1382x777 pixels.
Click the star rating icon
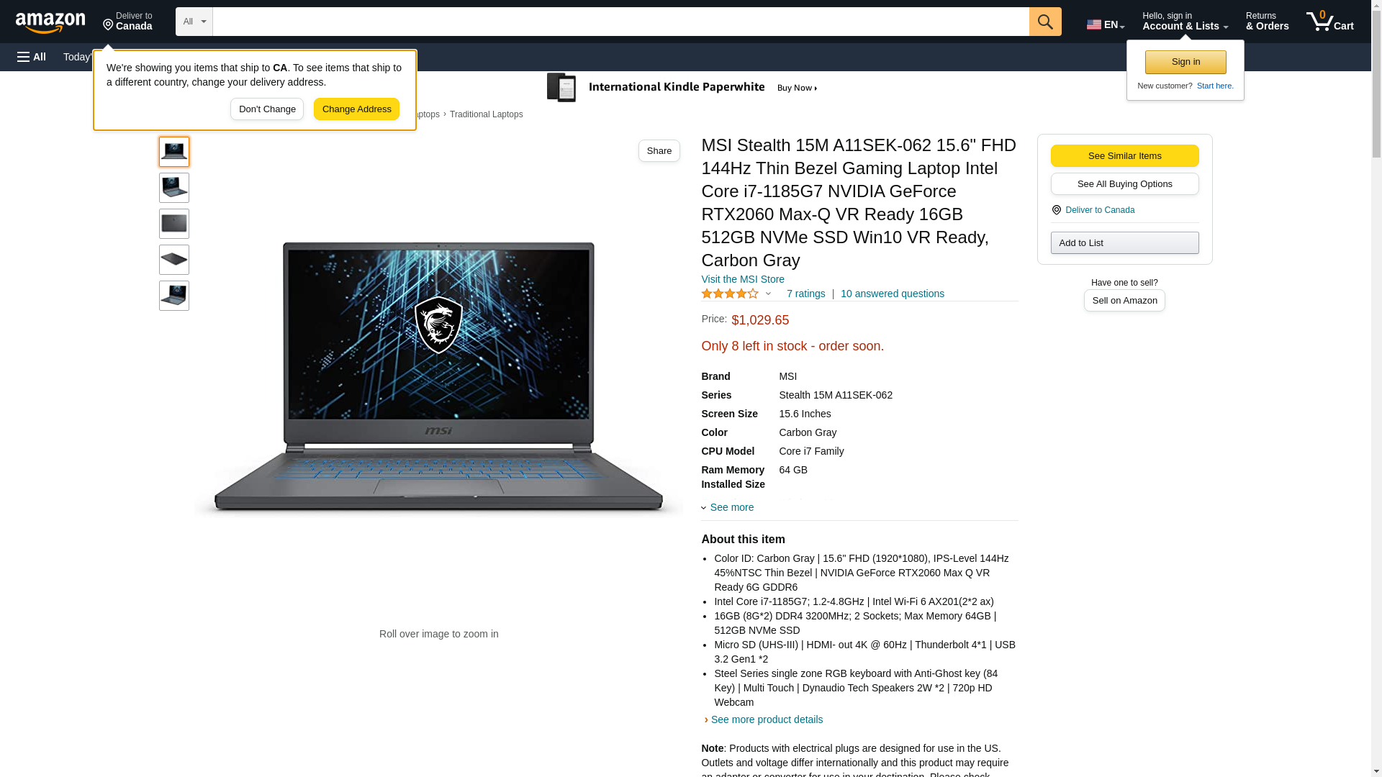[x=730, y=294]
